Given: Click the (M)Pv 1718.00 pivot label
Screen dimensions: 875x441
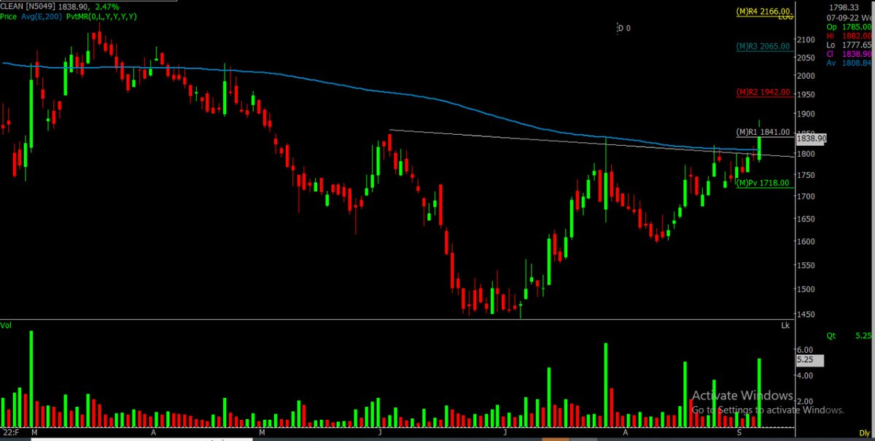Looking at the screenshot, I should (763, 183).
